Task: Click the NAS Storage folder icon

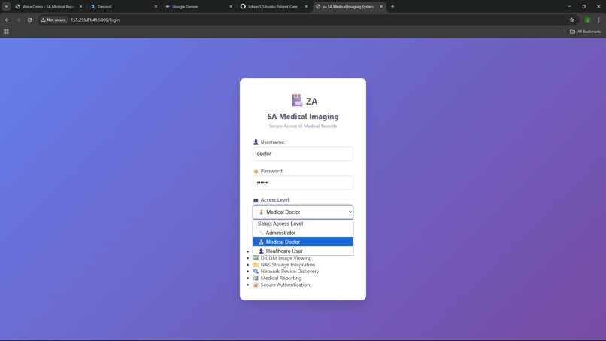Action: click(256, 265)
